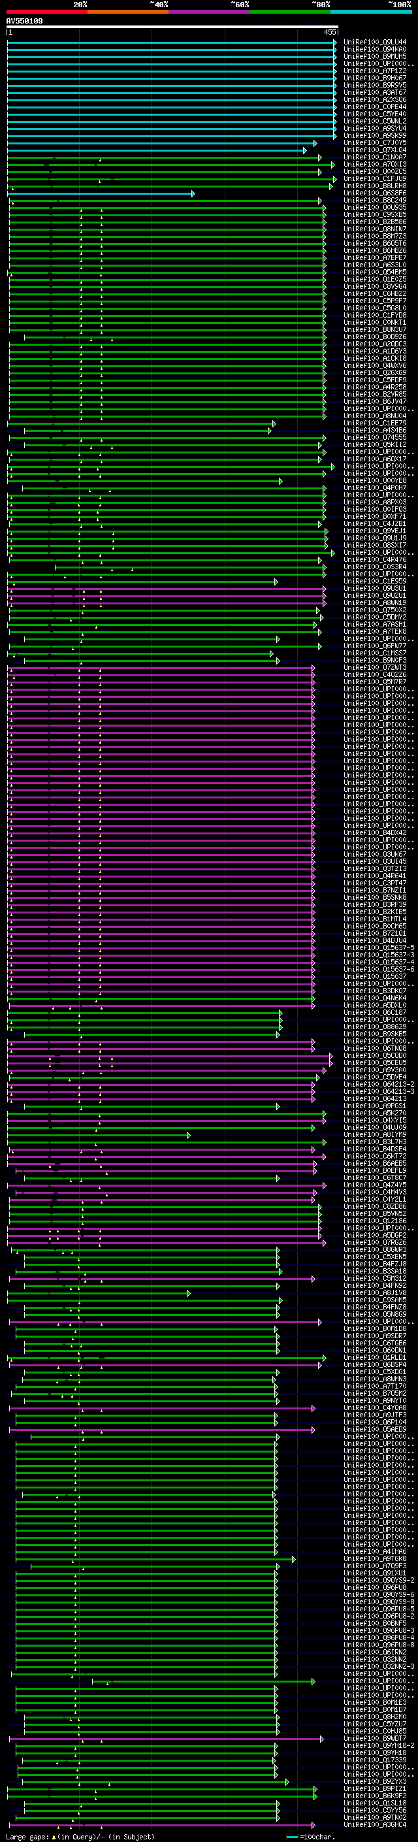Image resolution: width=418 pixels, height=1842 pixels.
Task: Click hit label UniRef100_B9SKB5
Action: click(x=375, y=1034)
